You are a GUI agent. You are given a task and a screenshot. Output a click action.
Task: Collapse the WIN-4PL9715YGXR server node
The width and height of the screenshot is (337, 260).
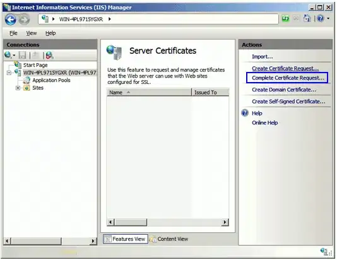[x=9, y=73]
